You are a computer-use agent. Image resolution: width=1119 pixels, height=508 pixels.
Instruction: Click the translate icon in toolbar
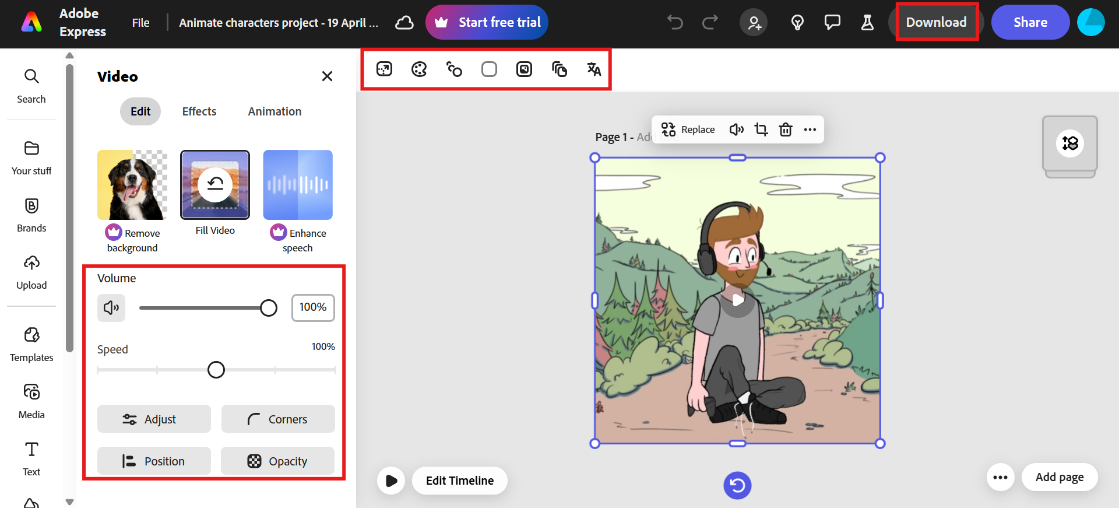pos(593,69)
